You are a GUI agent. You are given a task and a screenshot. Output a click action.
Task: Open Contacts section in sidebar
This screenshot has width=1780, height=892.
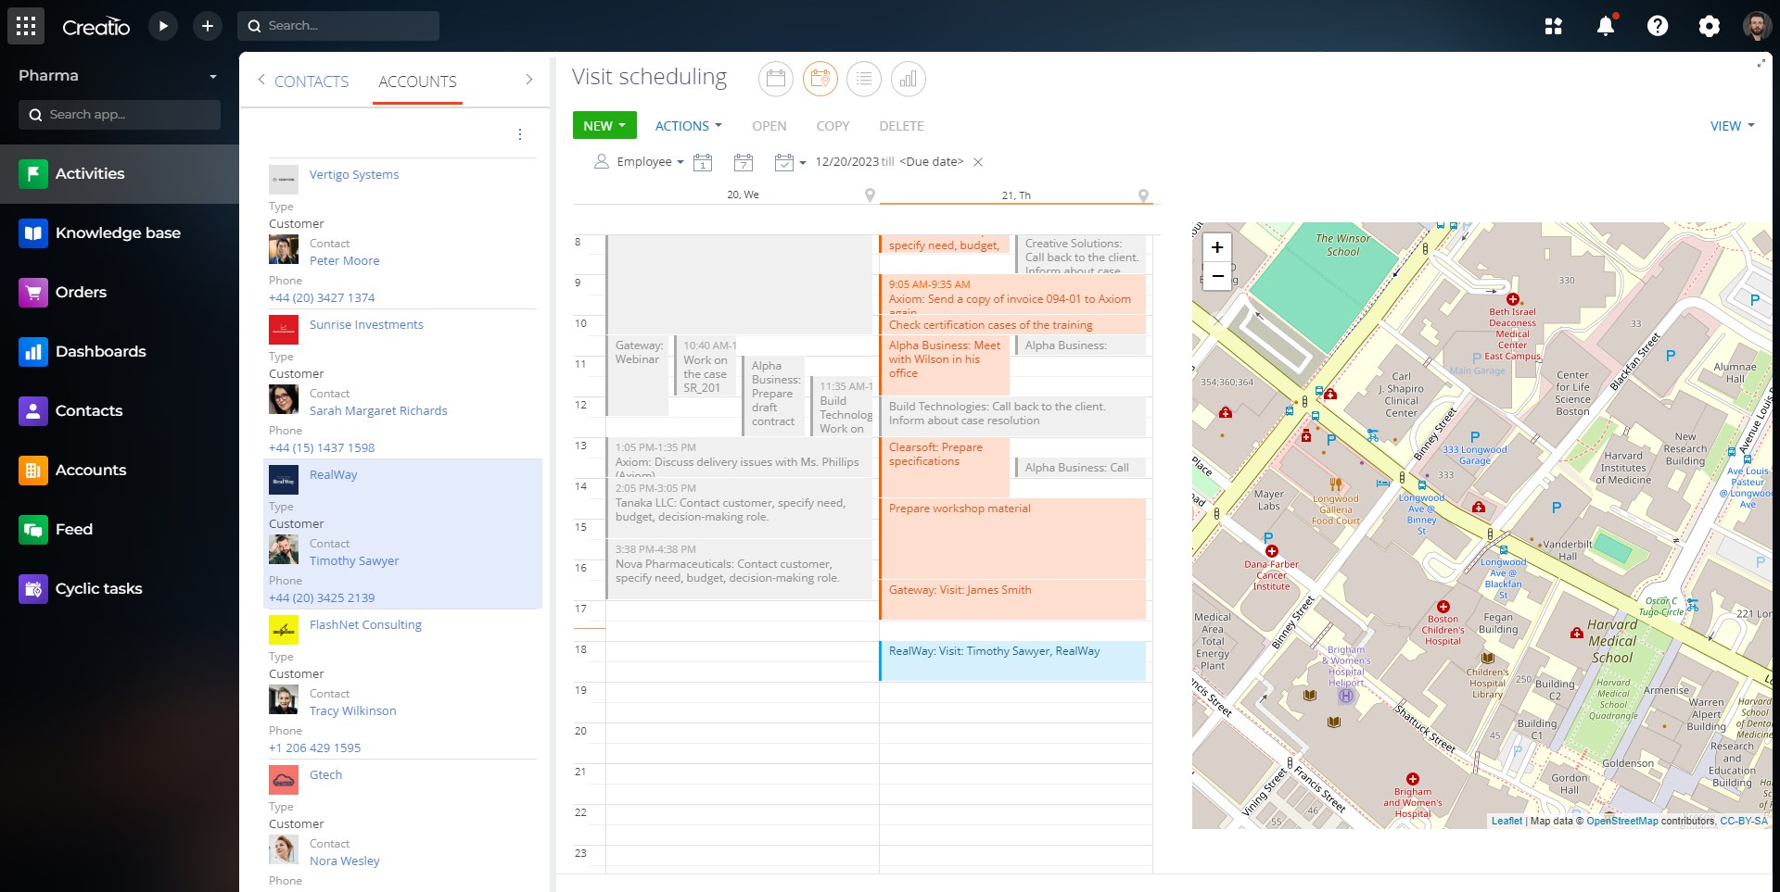point(120,411)
